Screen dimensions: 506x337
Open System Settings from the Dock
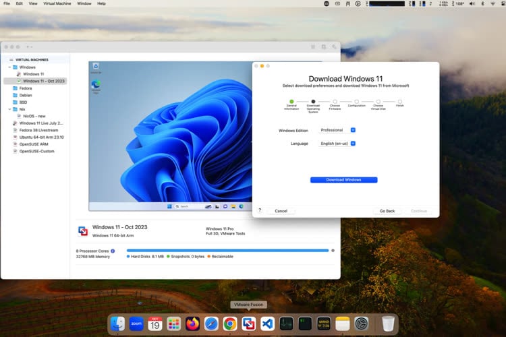(362, 324)
